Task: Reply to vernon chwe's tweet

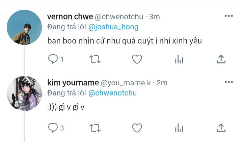Action: pos(53,59)
